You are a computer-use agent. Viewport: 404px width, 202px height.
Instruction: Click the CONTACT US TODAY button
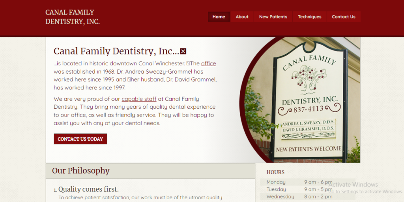tap(80, 139)
